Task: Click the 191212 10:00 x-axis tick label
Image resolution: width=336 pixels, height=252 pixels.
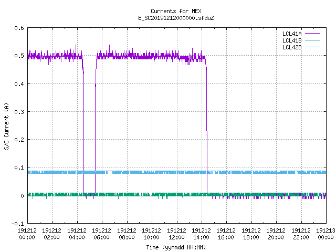Action: click(x=152, y=234)
